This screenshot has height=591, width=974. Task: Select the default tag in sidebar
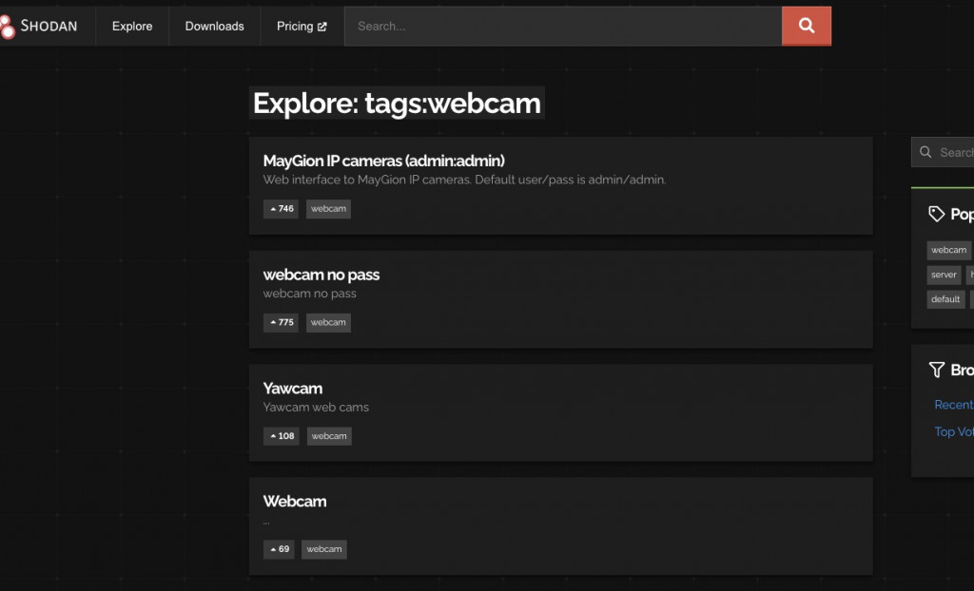pos(945,300)
